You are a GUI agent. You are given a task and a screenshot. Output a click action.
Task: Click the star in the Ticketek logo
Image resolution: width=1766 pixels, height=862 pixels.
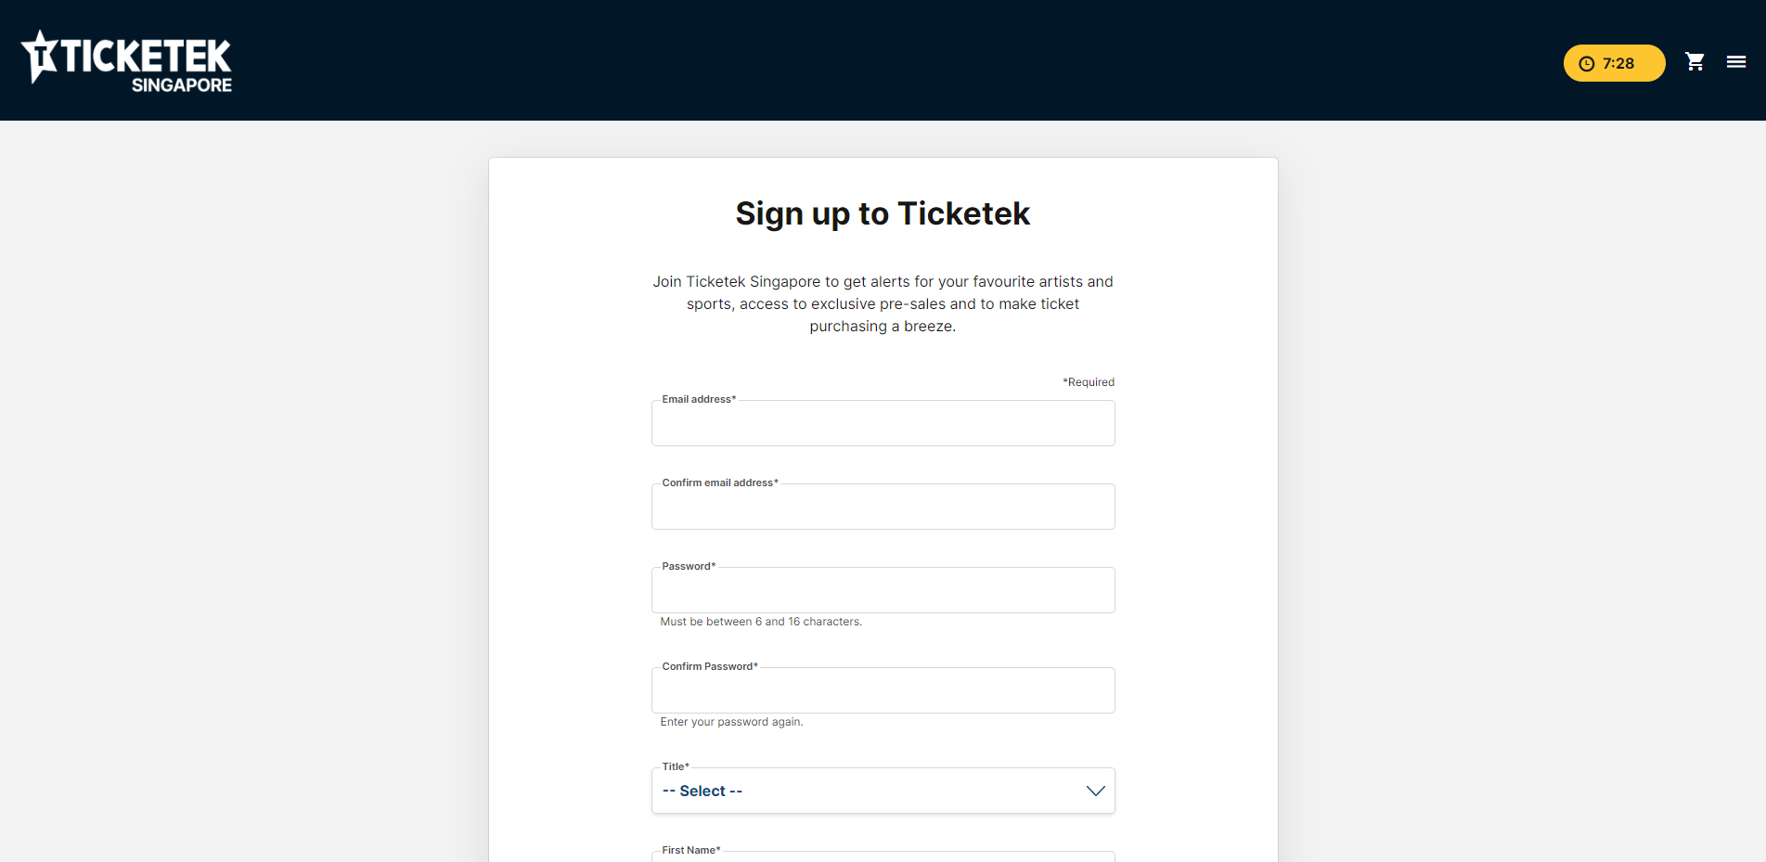(42, 51)
